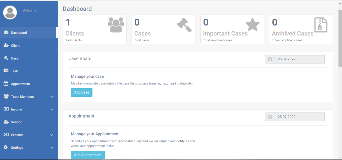Click the Case Board date field showing 28-02-2022
Viewport: 342px width, 160px height.
pos(300,59)
